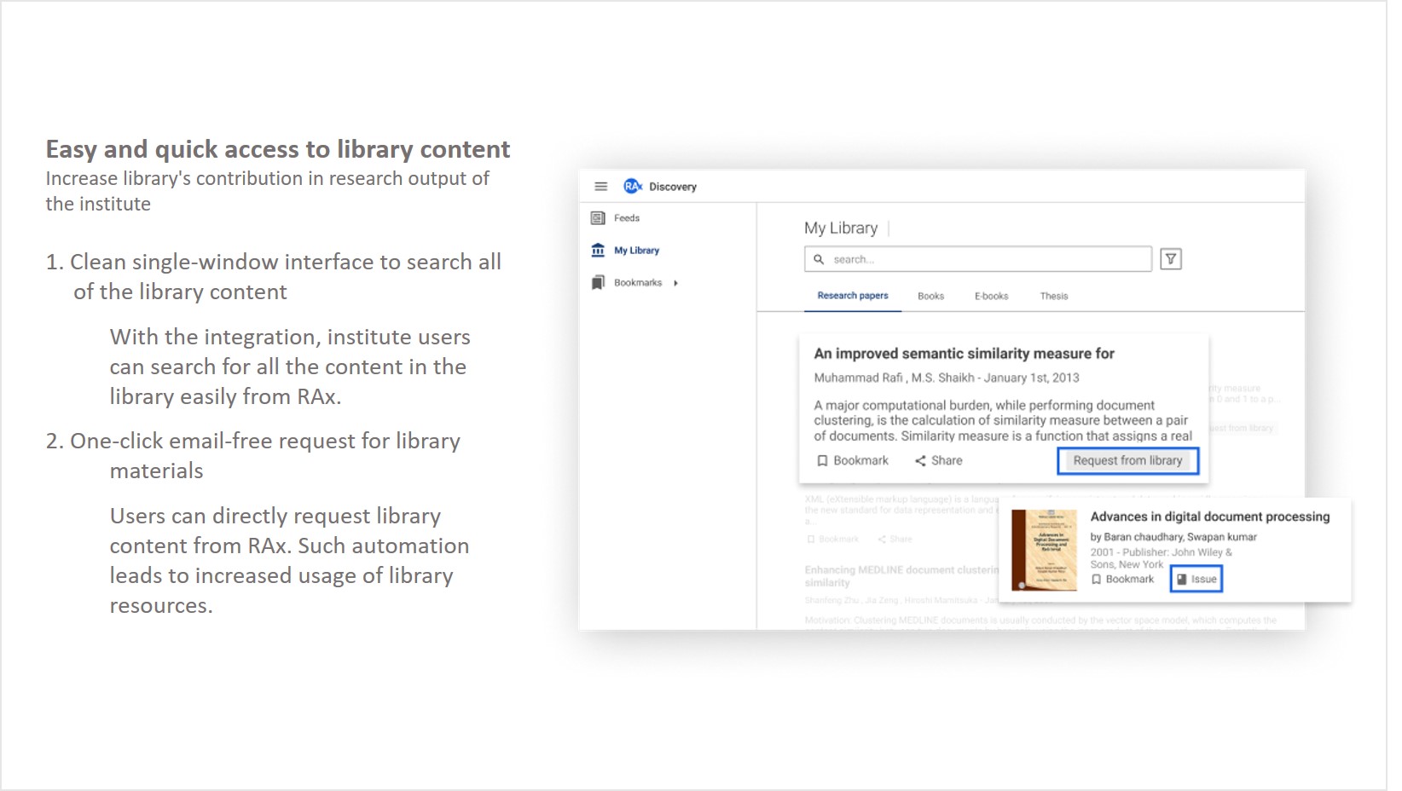
Task: Click the search magnifier icon
Action: (819, 259)
